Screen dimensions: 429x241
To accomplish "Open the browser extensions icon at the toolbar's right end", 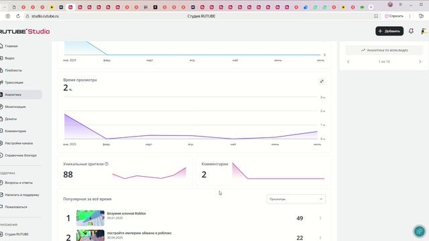I will (422, 16).
